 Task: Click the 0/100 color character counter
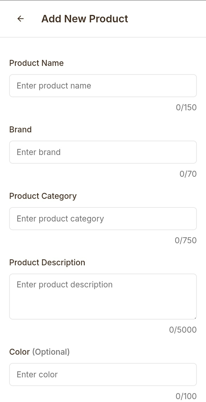tap(186, 396)
